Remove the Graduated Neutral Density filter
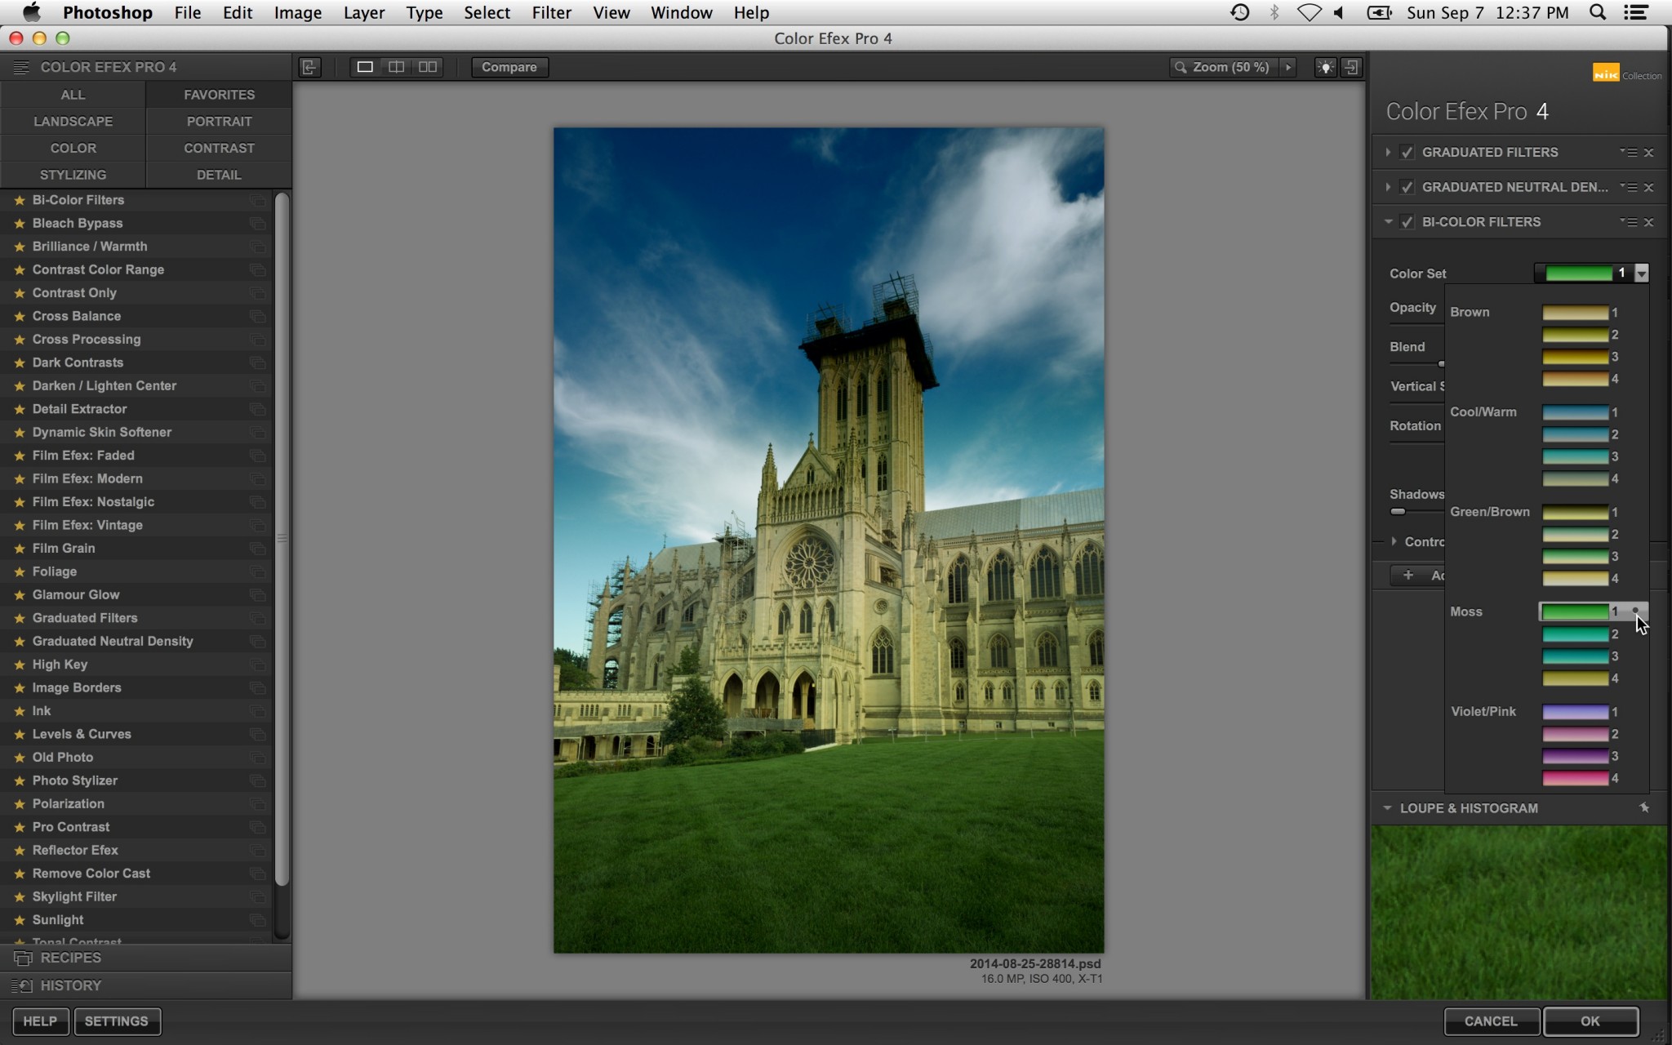 click(1649, 188)
